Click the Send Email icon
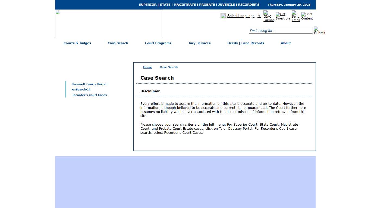The height and width of the screenshot is (208, 371). click(x=295, y=16)
